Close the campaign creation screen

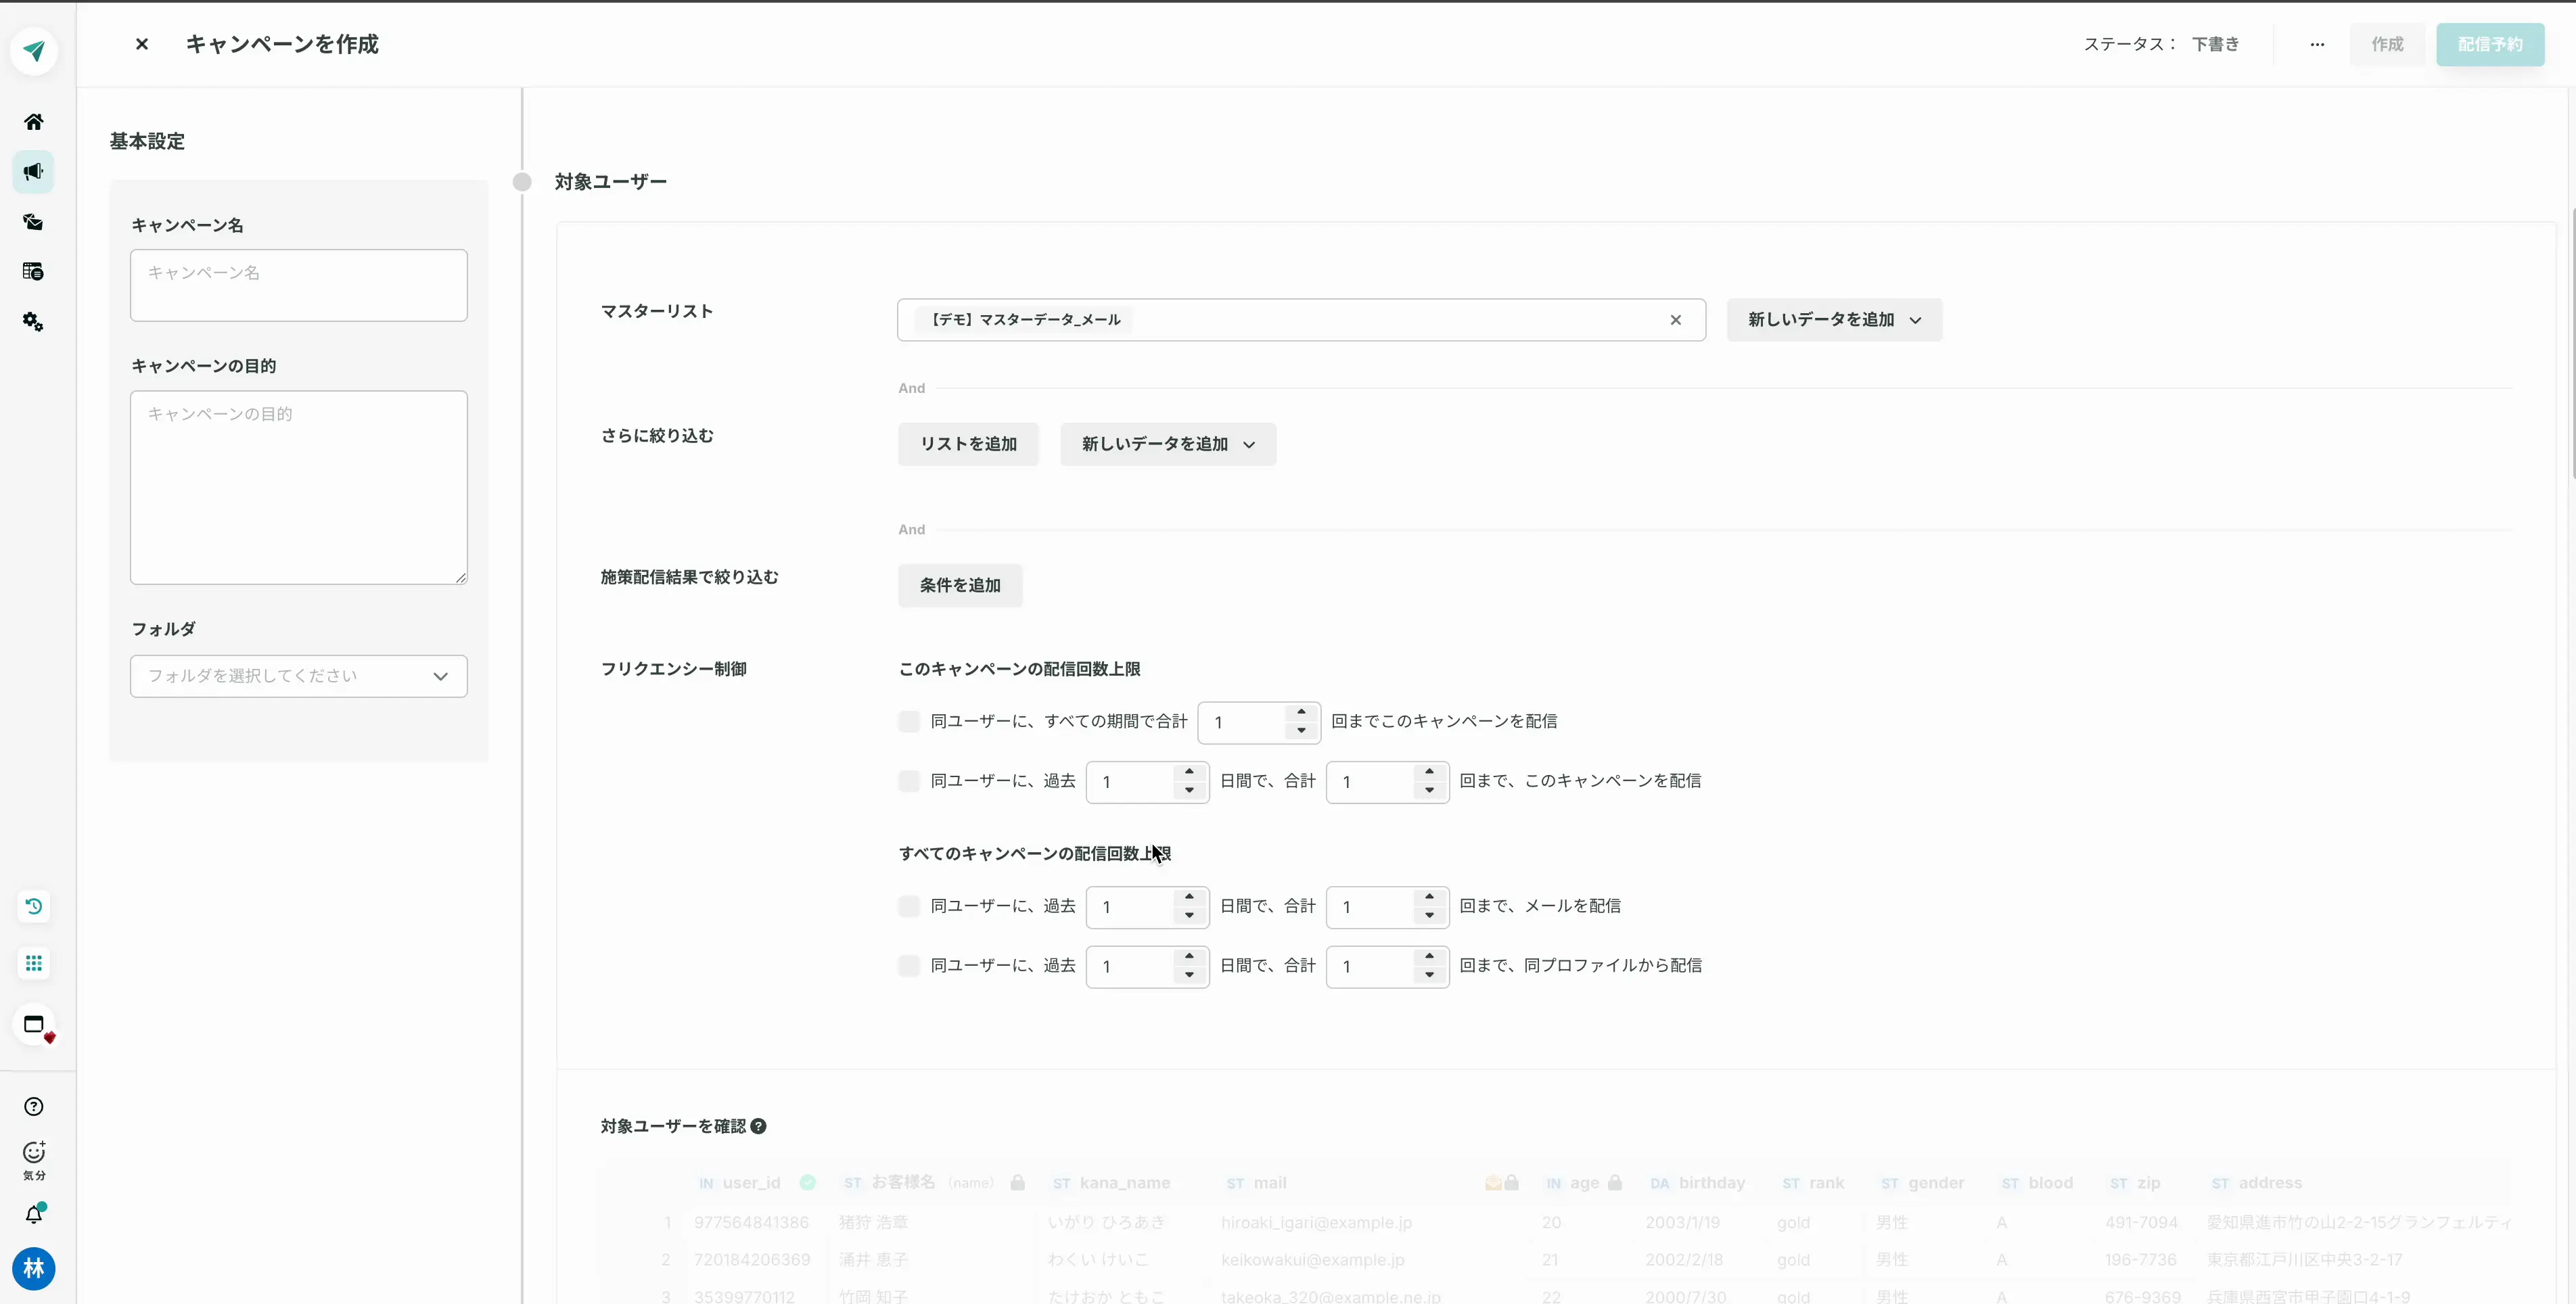(142, 45)
